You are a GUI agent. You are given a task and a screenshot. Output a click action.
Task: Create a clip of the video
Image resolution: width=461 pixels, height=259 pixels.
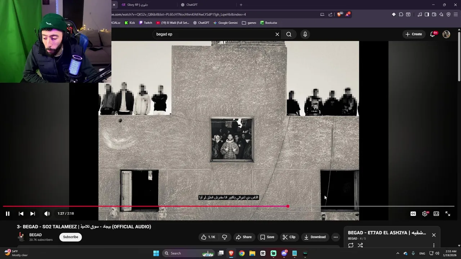289,237
